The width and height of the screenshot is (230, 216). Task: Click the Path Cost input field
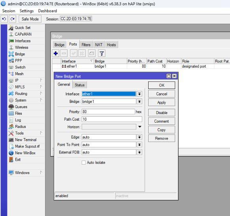click(x=112, y=119)
